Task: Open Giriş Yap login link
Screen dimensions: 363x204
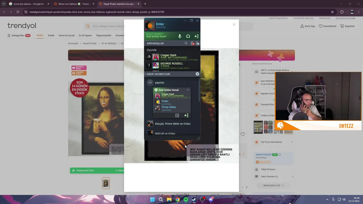Action: 308,26
